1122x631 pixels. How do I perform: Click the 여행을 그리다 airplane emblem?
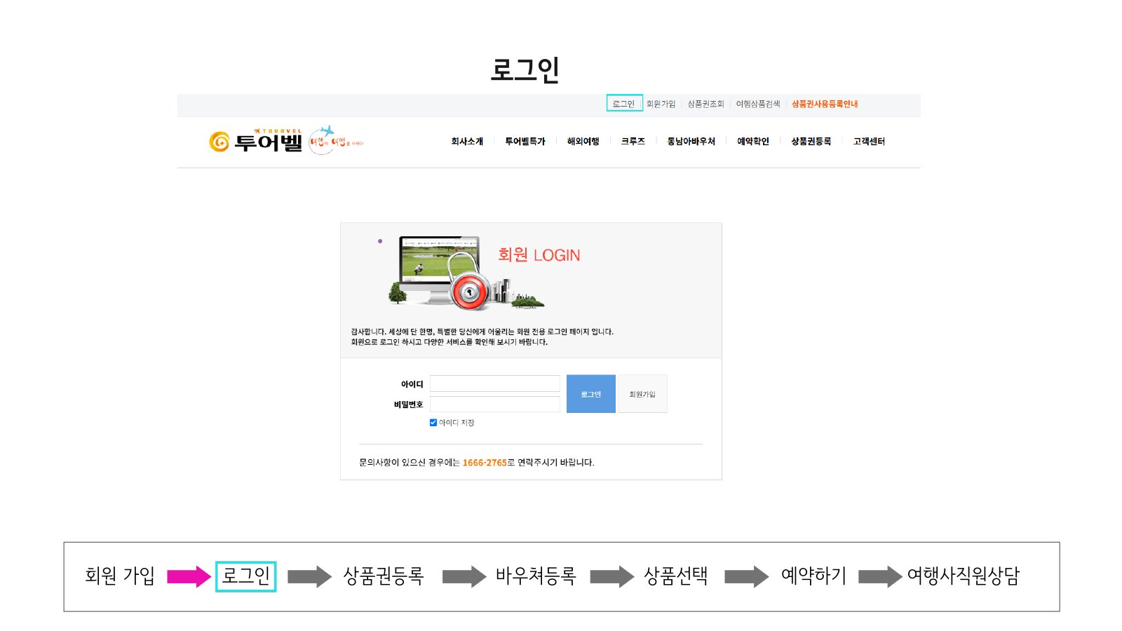click(x=335, y=140)
